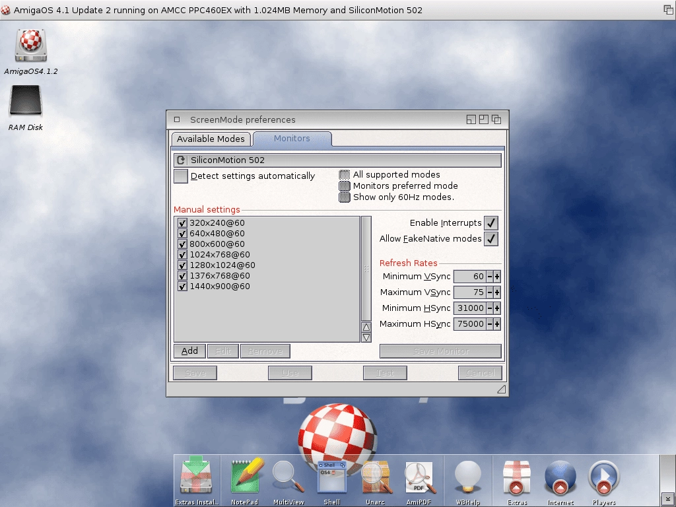Click the Minimum HSync value field
The image size is (676, 507).
coord(470,308)
